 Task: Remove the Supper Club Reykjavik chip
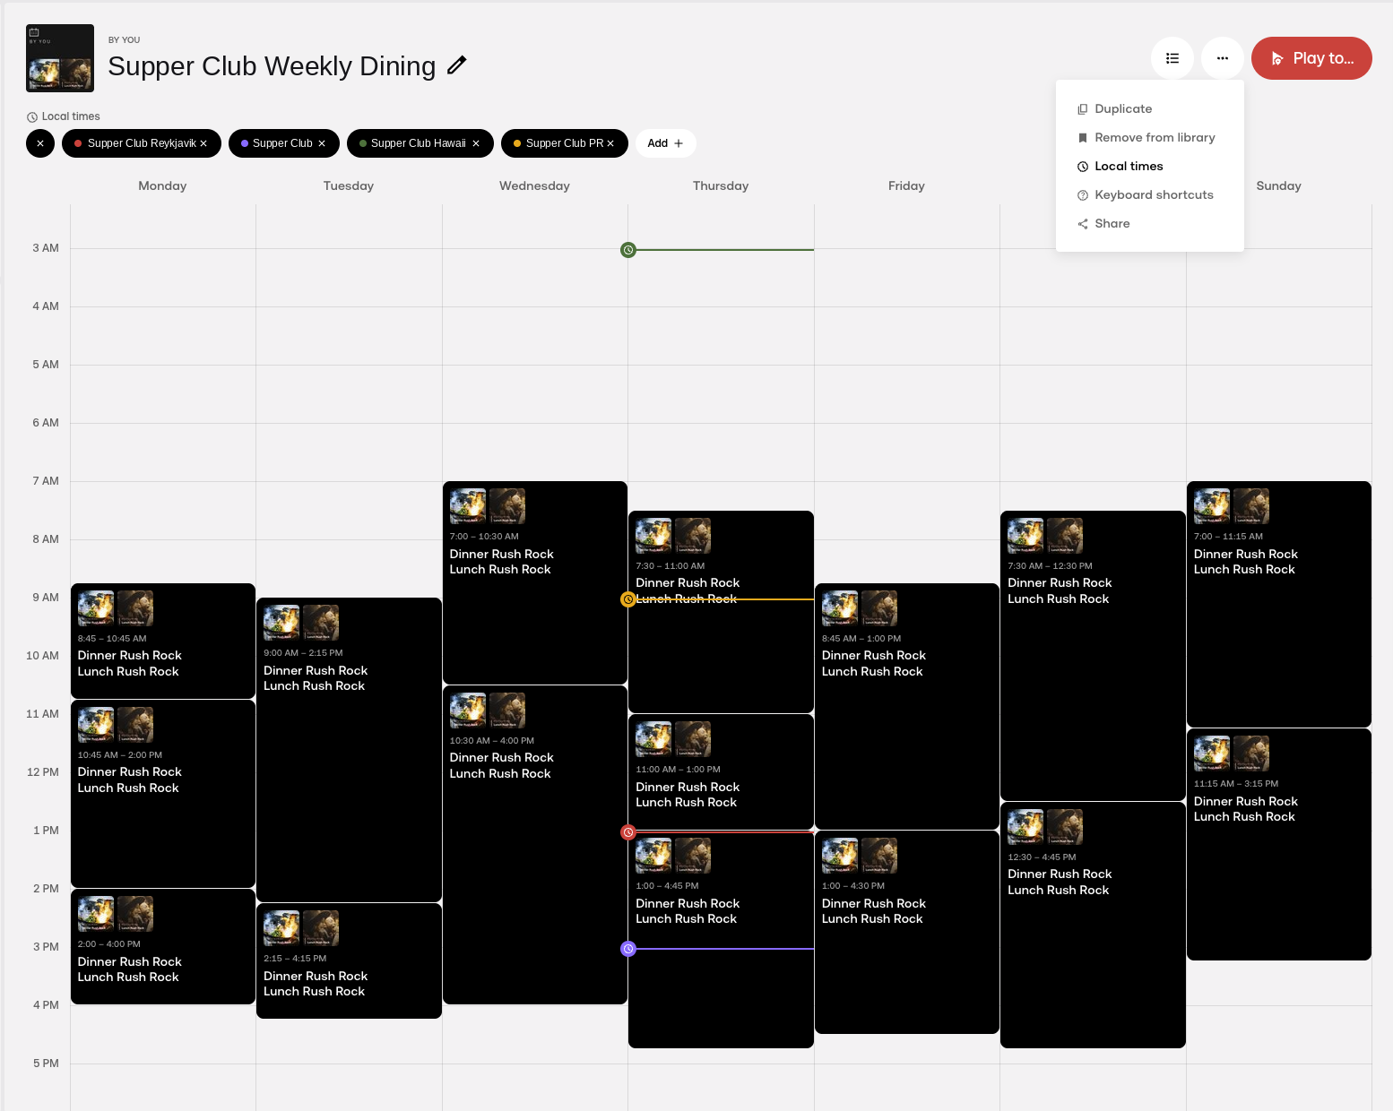pyautogui.click(x=203, y=143)
